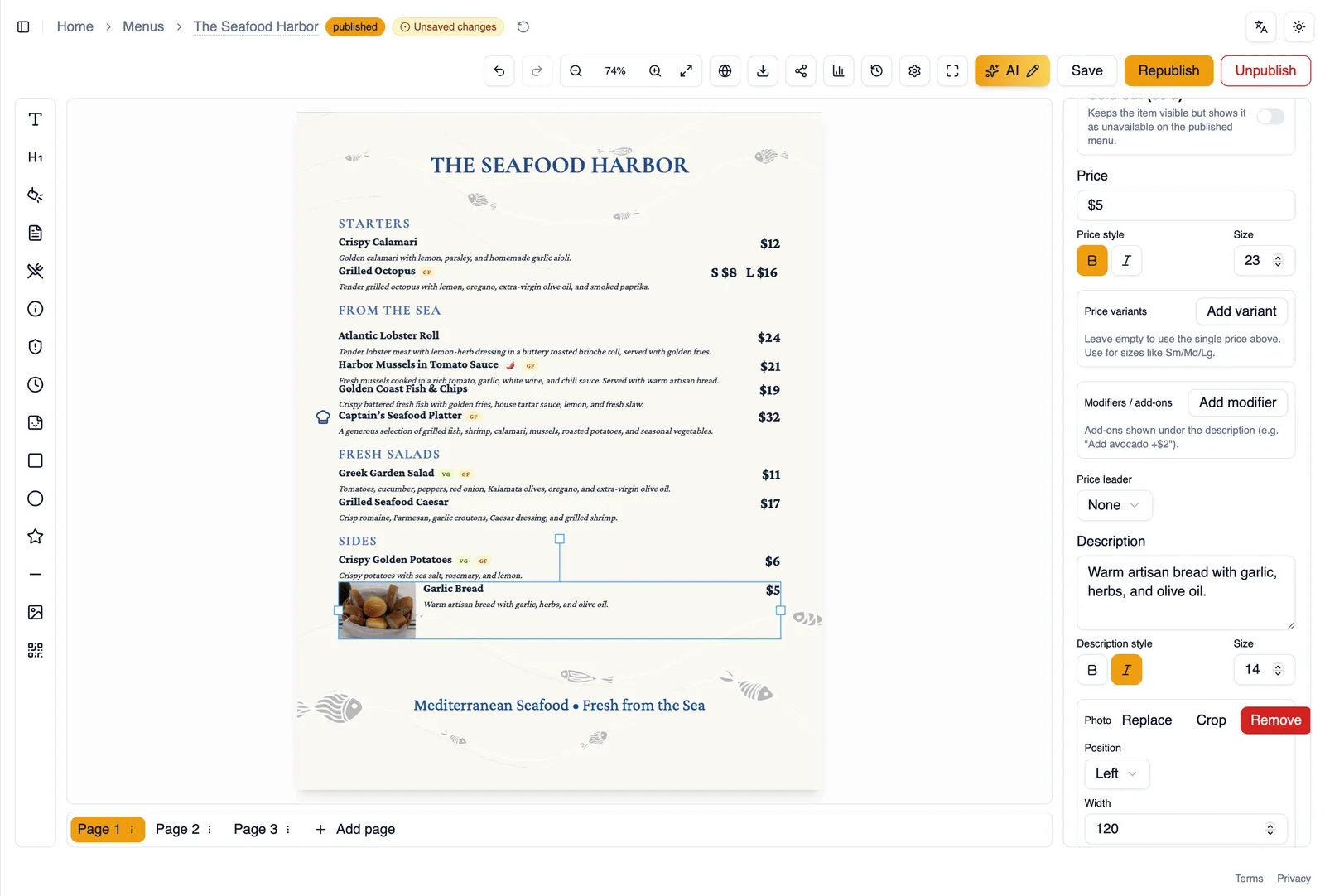Remove the item photo
The image size is (1325, 896).
click(x=1275, y=720)
